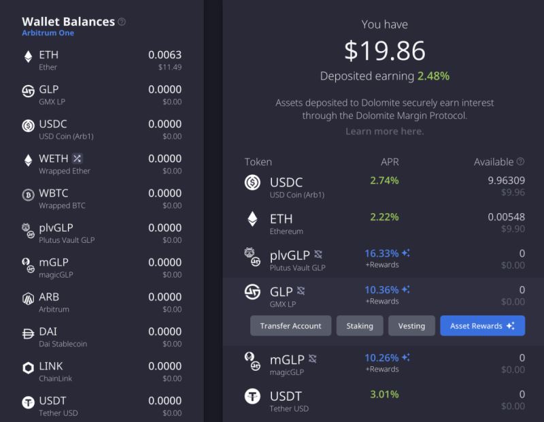Click the LINK ChainLink token icon
The height and width of the screenshot is (422, 544).
coord(28,368)
